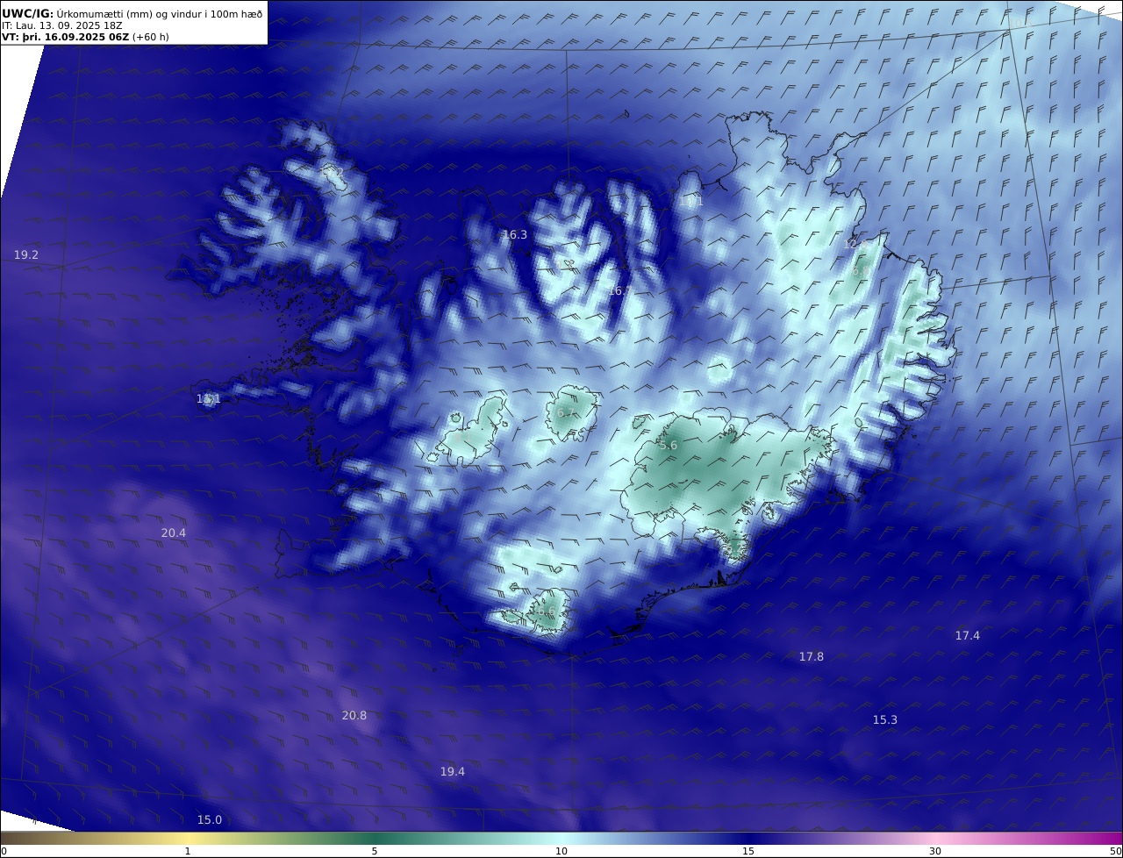Click the 20.4 value on the map
This screenshot has width=1123, height=858.
(x=174, y=533)
